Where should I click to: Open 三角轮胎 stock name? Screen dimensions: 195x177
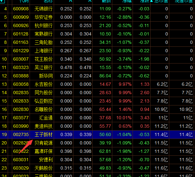pos(43,42)
